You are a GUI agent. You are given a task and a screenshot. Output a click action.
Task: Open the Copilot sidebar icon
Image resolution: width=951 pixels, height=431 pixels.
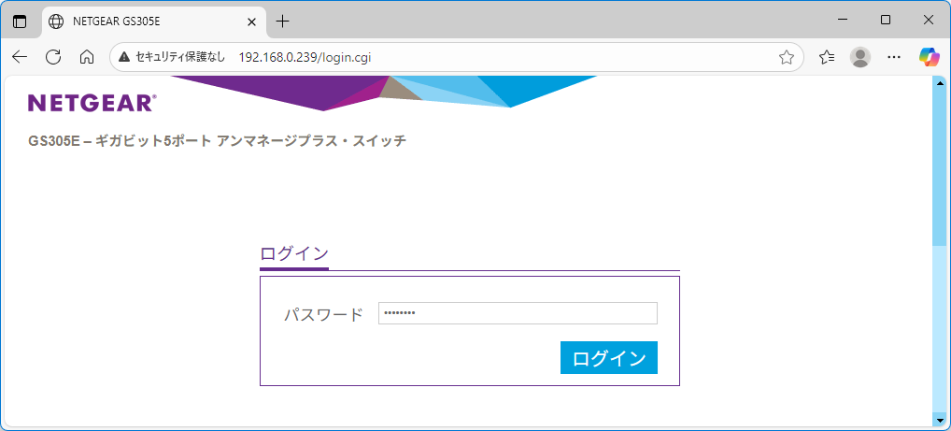point(929,57)
